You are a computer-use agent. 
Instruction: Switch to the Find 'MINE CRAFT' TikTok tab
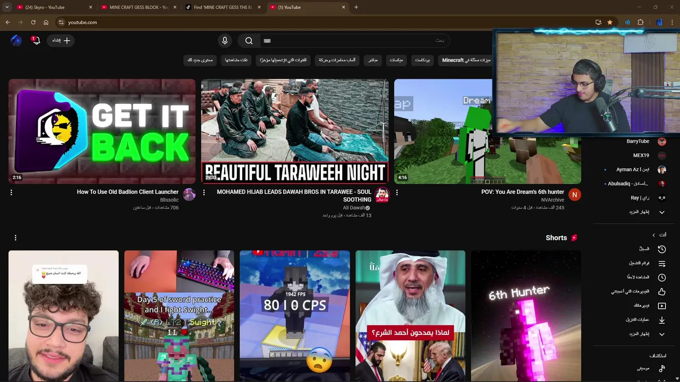tap(223, 7)
